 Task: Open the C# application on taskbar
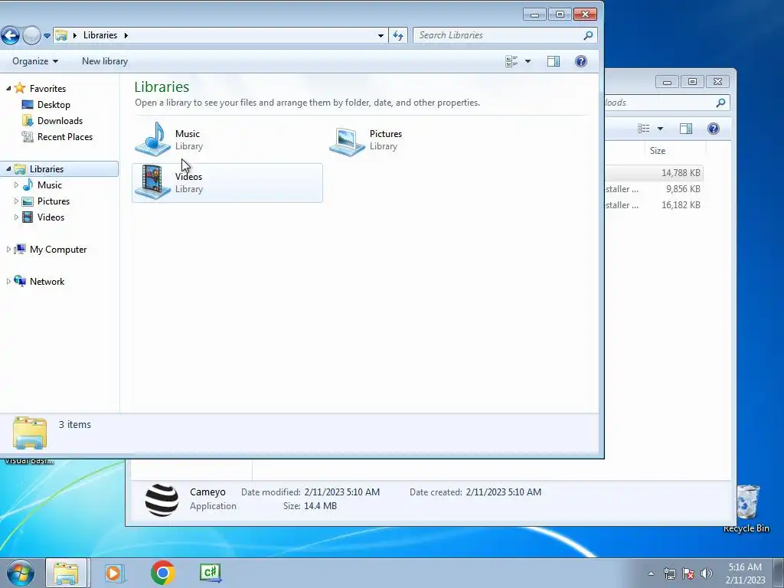click(211, 573)
